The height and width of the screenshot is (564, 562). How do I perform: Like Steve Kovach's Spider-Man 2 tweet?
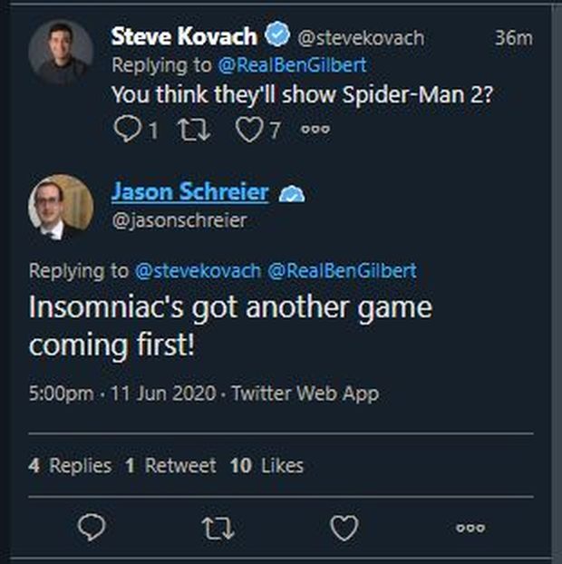249,130
